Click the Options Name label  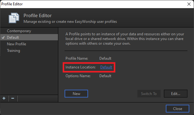(78, 76)
